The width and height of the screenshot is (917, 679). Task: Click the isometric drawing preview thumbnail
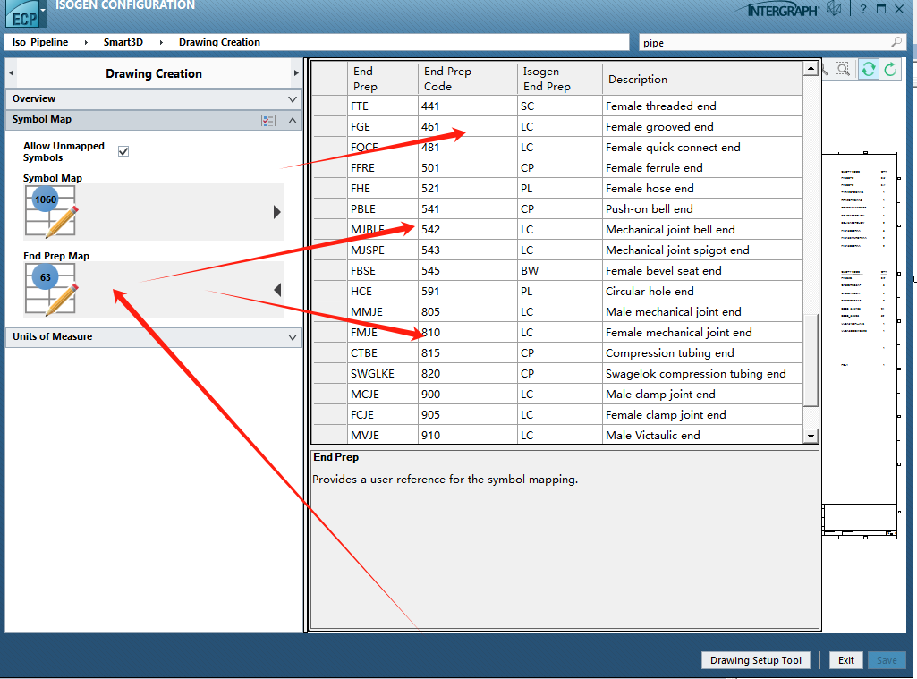pyautogui.click(x=860, y=345)
